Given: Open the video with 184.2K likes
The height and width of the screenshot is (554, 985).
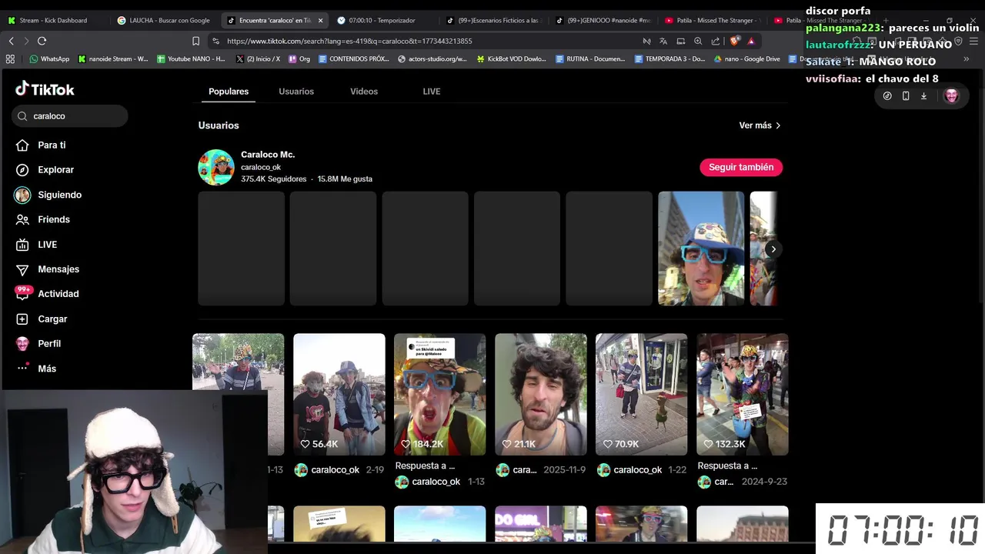Looking at the screenshot, I should (x=440, y=394).
